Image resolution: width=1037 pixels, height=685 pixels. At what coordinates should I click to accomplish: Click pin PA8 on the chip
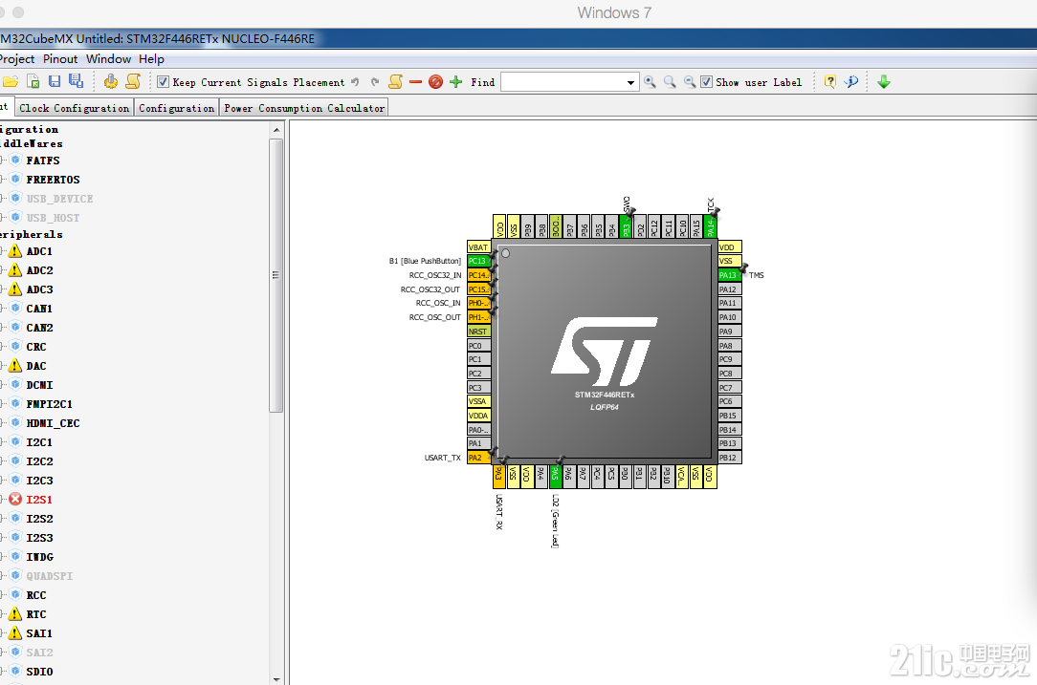(x=730, y=345)
